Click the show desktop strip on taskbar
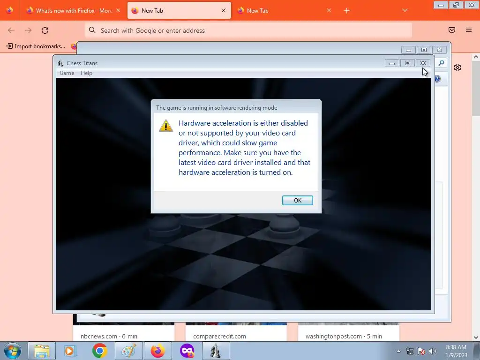 point(477,351)
